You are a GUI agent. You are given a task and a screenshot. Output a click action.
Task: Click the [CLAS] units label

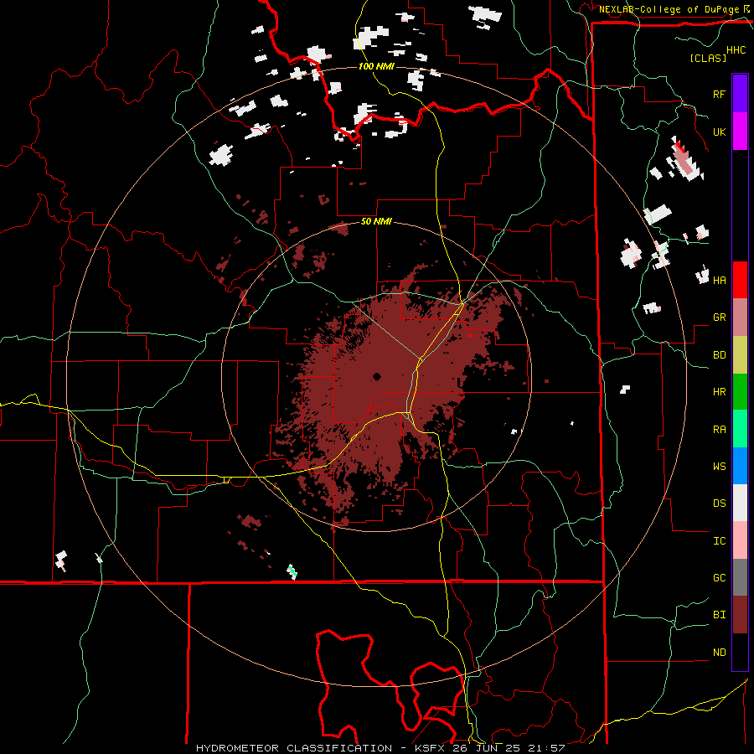point(708,58)
